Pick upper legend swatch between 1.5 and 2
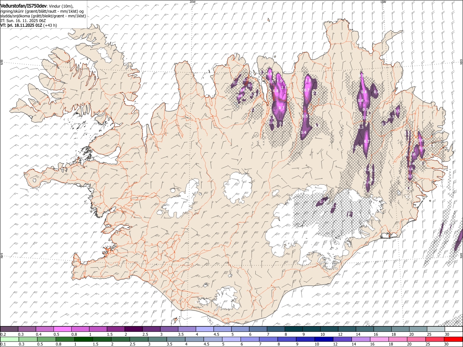The image size is (463, 347). point(116,329)
